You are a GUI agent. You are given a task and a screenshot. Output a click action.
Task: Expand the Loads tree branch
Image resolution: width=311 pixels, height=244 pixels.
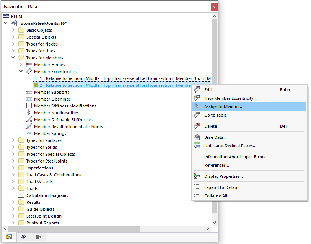[13, 188]
